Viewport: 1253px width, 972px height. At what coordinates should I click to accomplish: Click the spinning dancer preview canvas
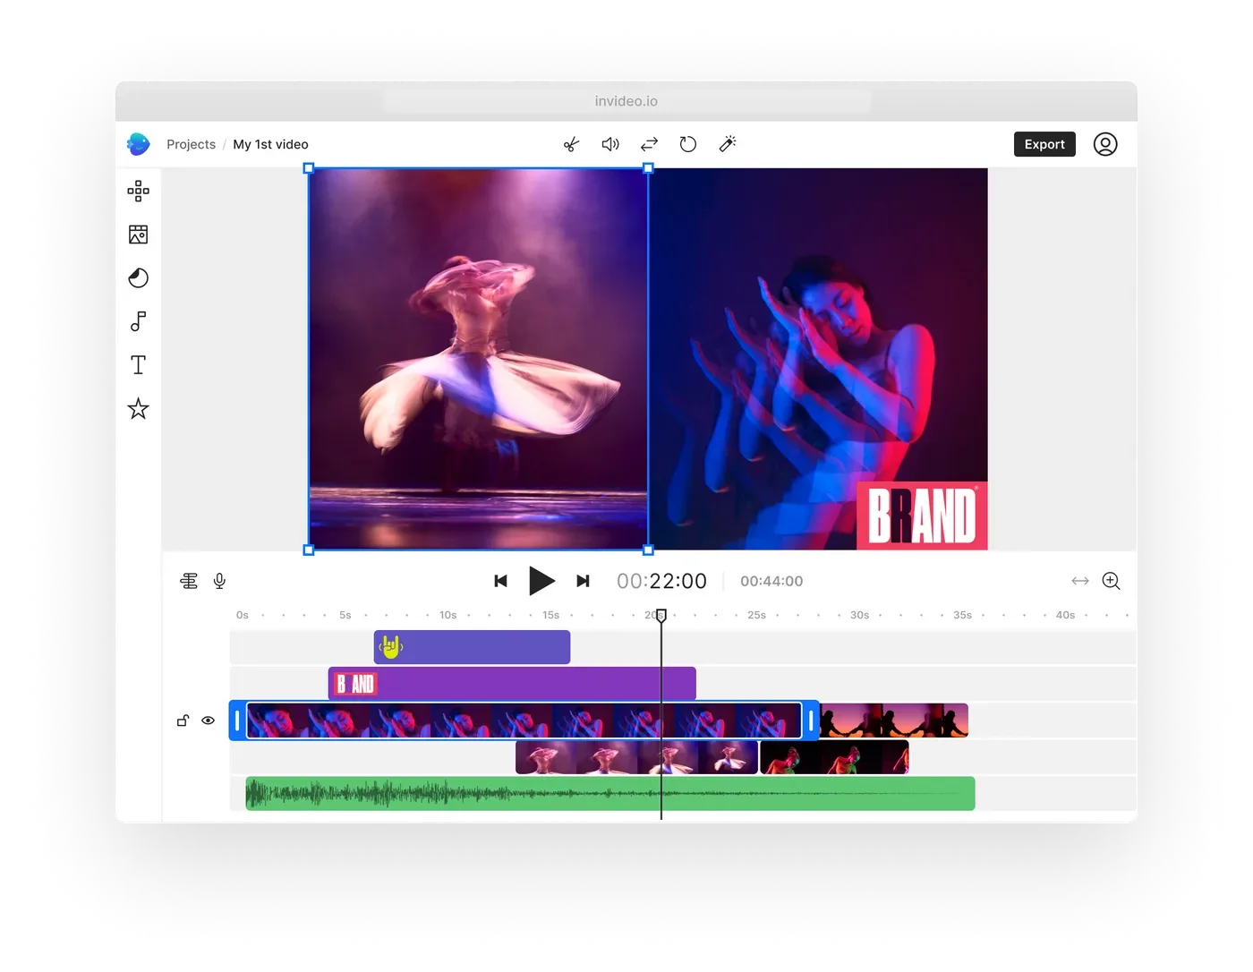pos(479,358)
